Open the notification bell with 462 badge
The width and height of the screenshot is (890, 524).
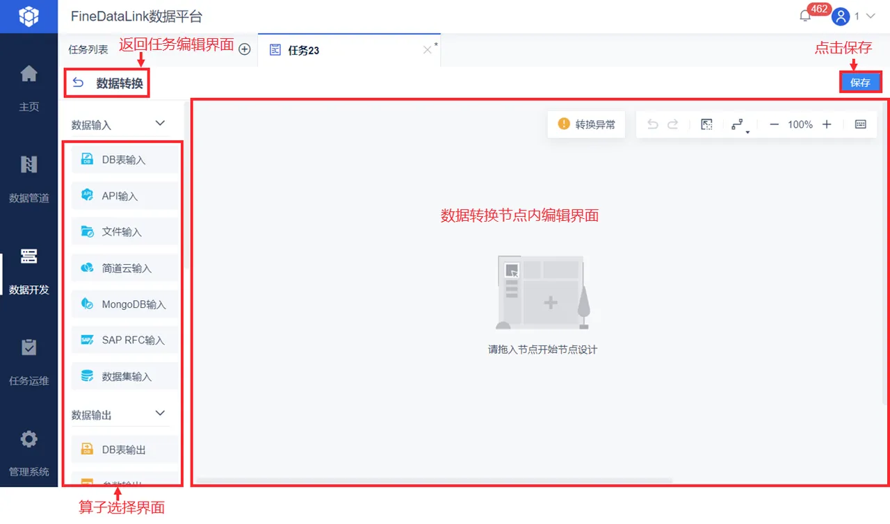(805, 17)
